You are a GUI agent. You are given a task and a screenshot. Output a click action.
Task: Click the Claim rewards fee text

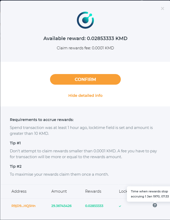pos(85,48)
